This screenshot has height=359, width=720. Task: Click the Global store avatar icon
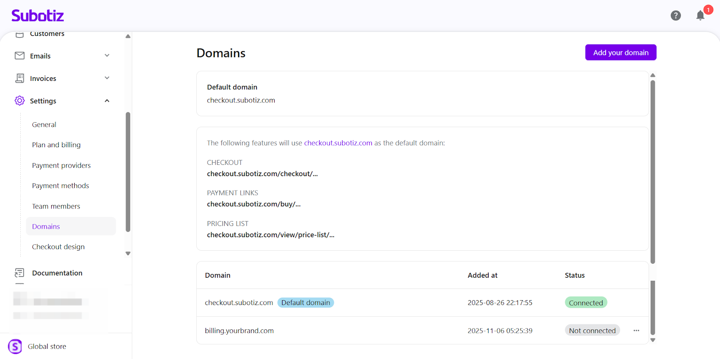(x=15, y=346)
